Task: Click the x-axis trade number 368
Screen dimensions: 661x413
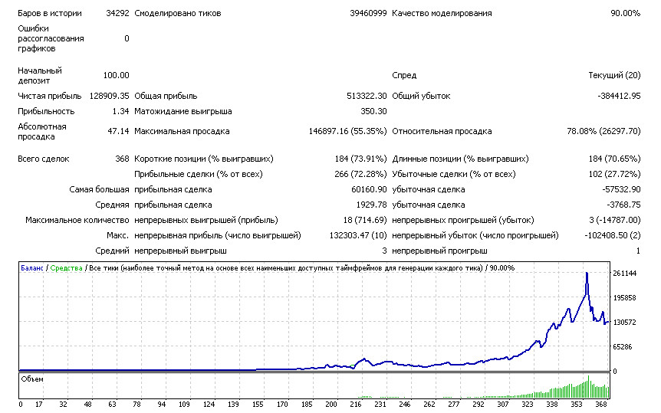Action: [600, 404]
